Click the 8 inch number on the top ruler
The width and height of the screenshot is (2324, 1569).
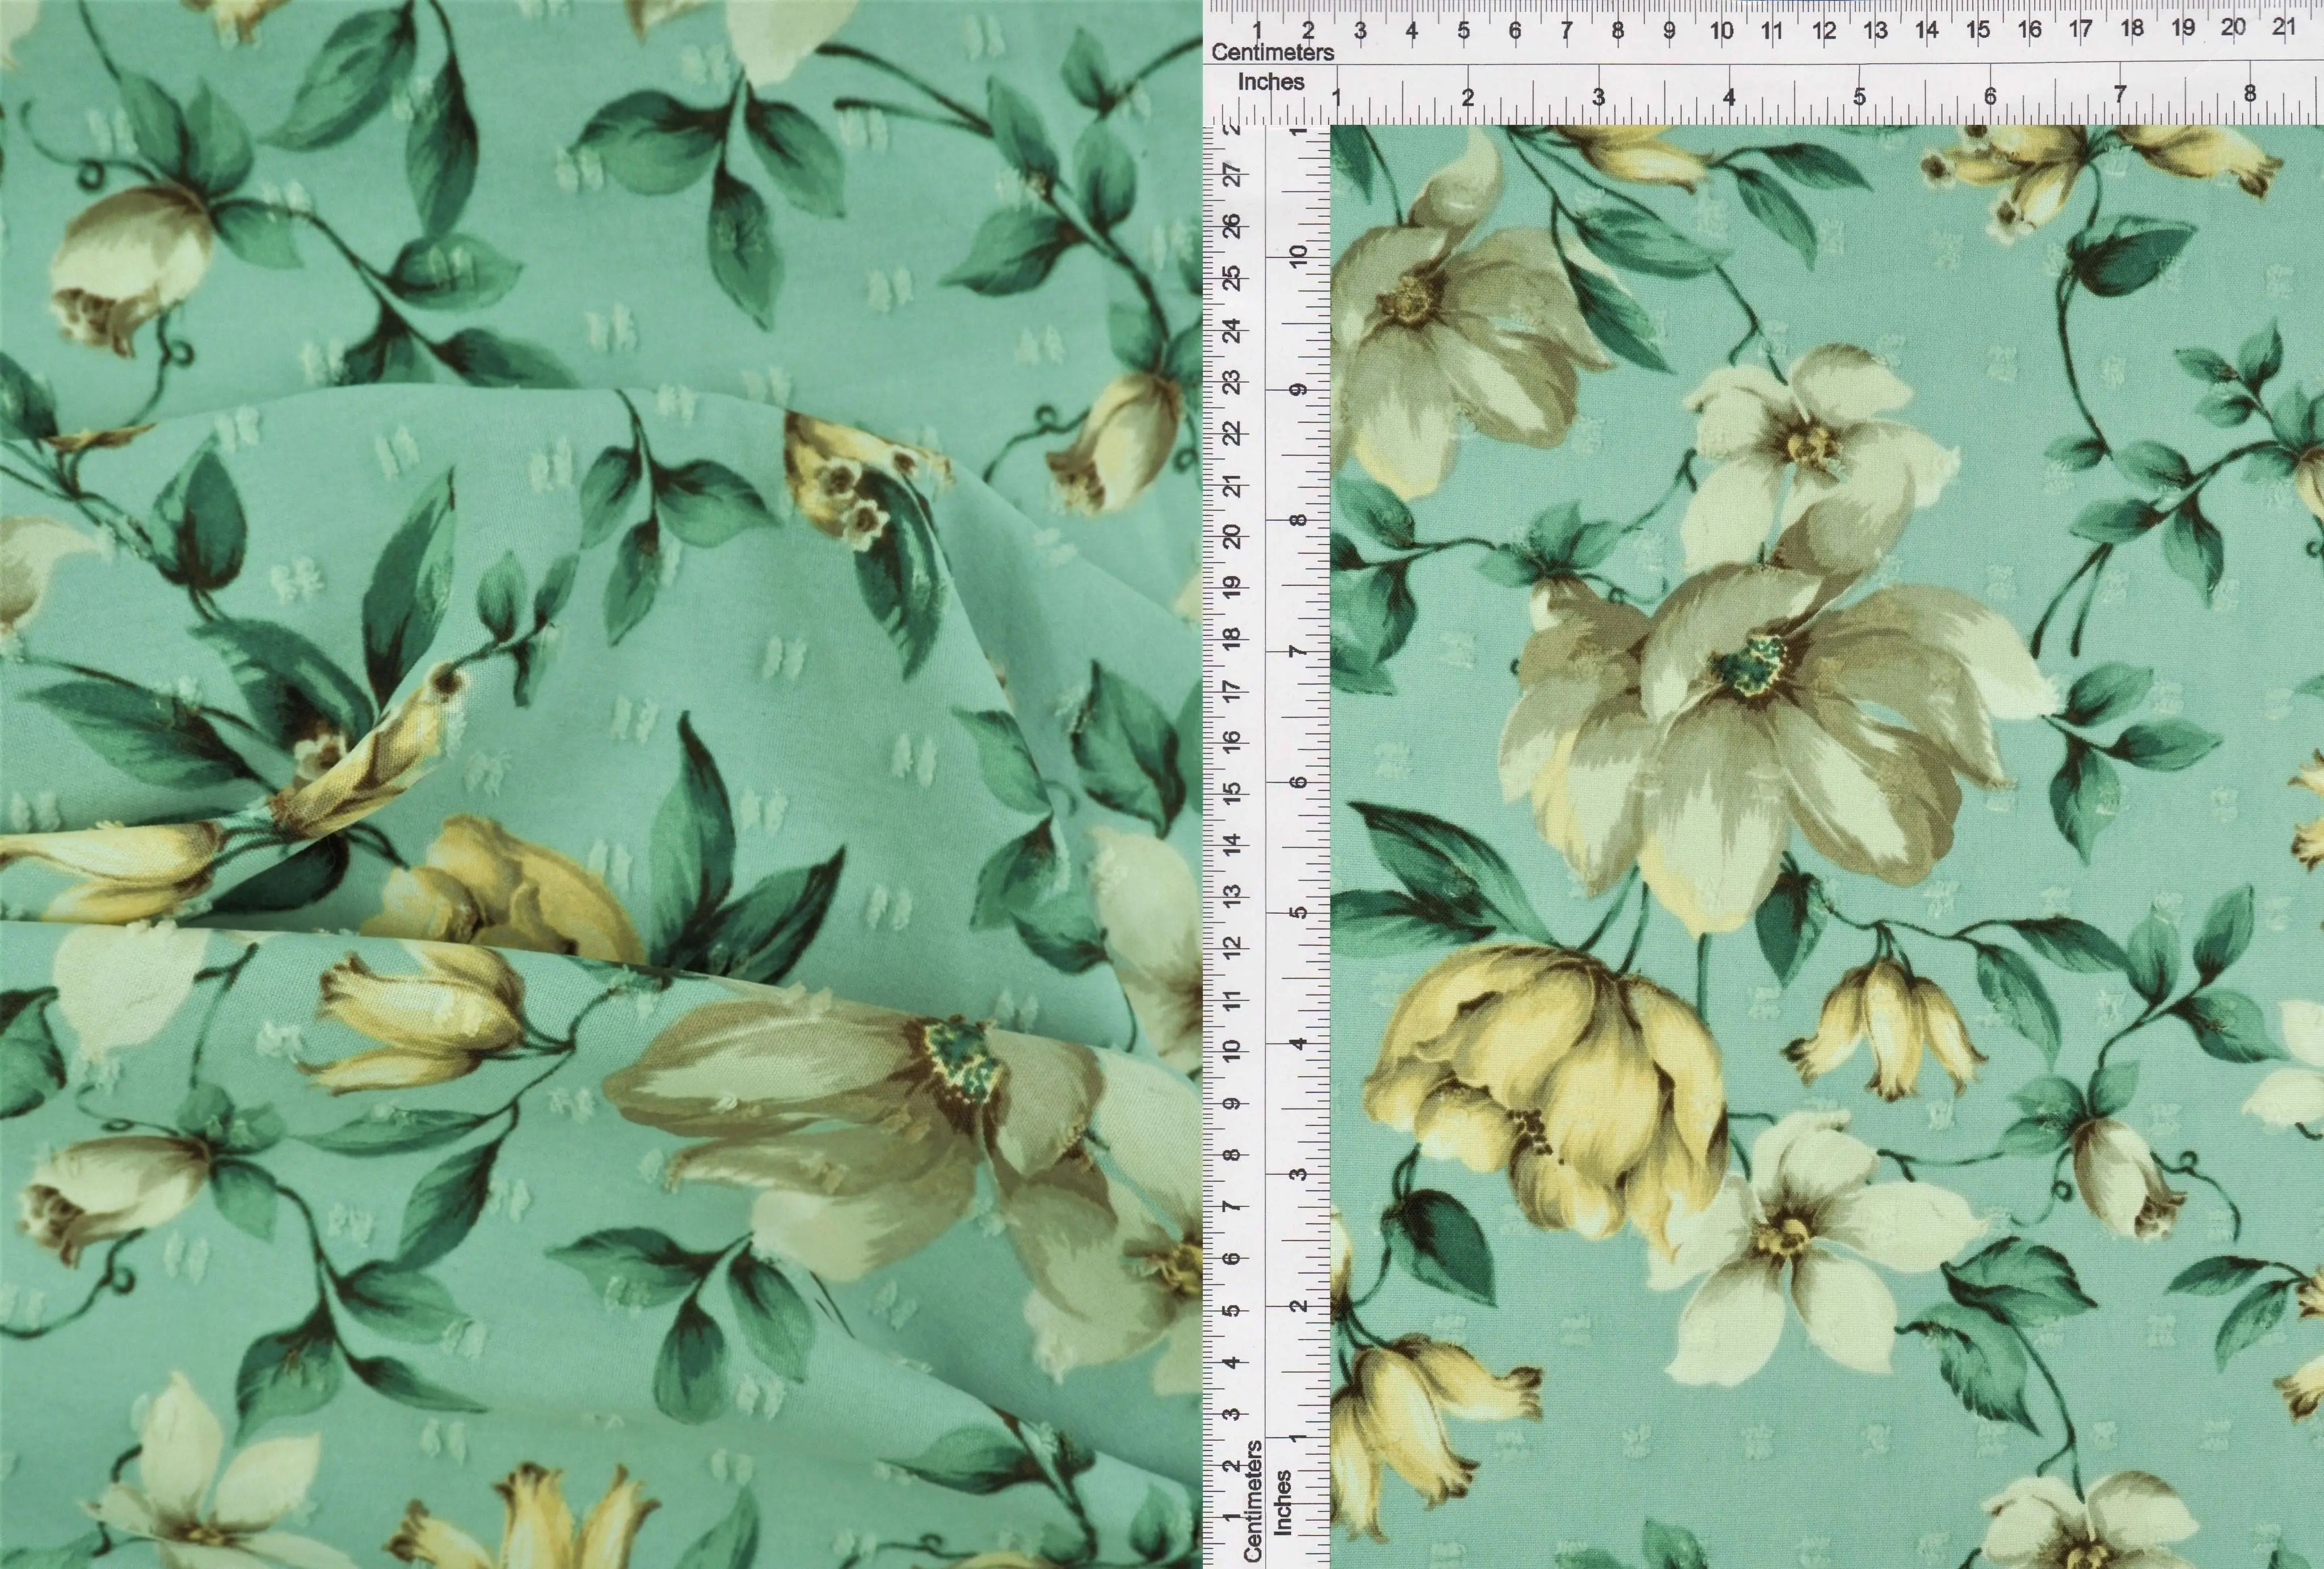2250,93
